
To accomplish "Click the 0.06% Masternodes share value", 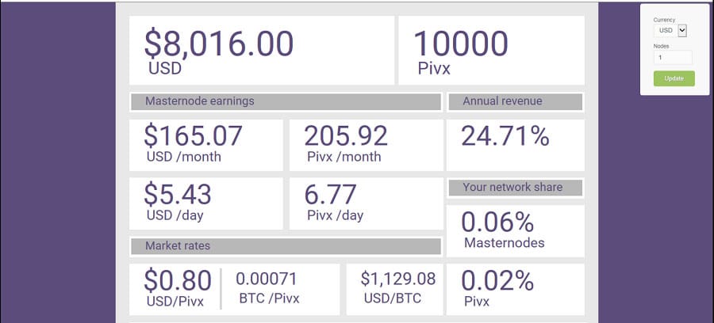I will (497, 222).
